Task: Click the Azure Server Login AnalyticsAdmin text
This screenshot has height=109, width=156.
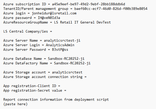Action: click(60, 45)
